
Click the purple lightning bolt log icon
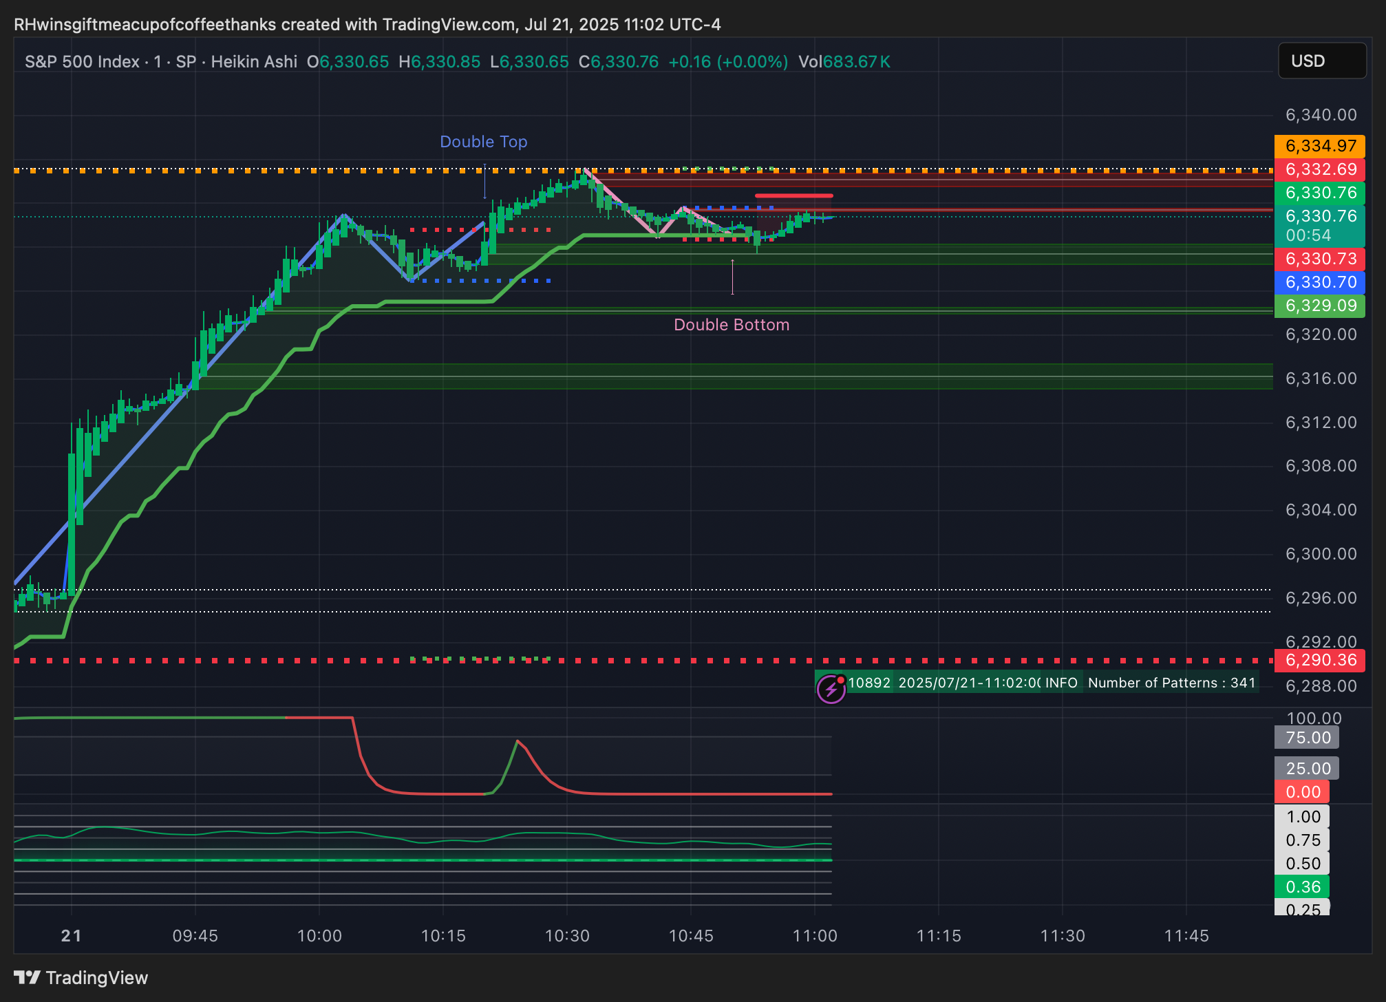(831, 688)
